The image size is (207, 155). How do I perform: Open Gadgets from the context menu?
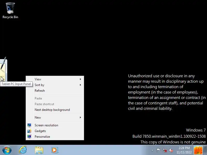point(55,131)
